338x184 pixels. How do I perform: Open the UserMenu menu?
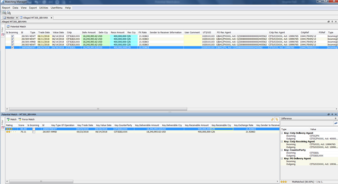click(x=57, y=8)
